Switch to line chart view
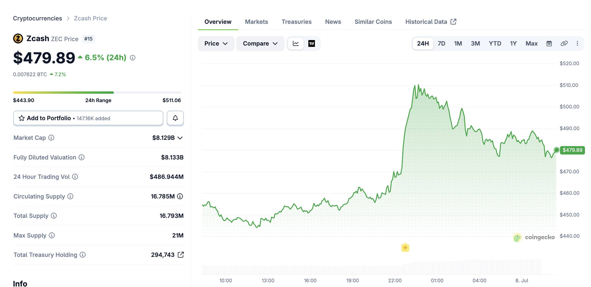The width and height of the screenshot is (591, 287). pos(296,43)
